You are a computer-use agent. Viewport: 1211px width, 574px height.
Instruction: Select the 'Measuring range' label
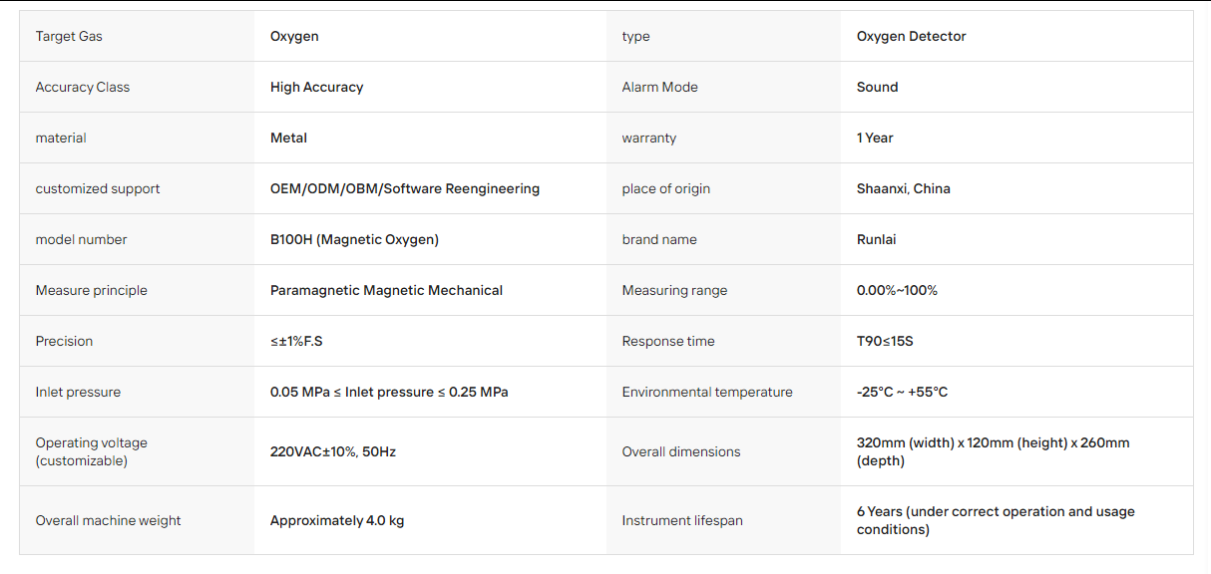click(x=674, y=291)
